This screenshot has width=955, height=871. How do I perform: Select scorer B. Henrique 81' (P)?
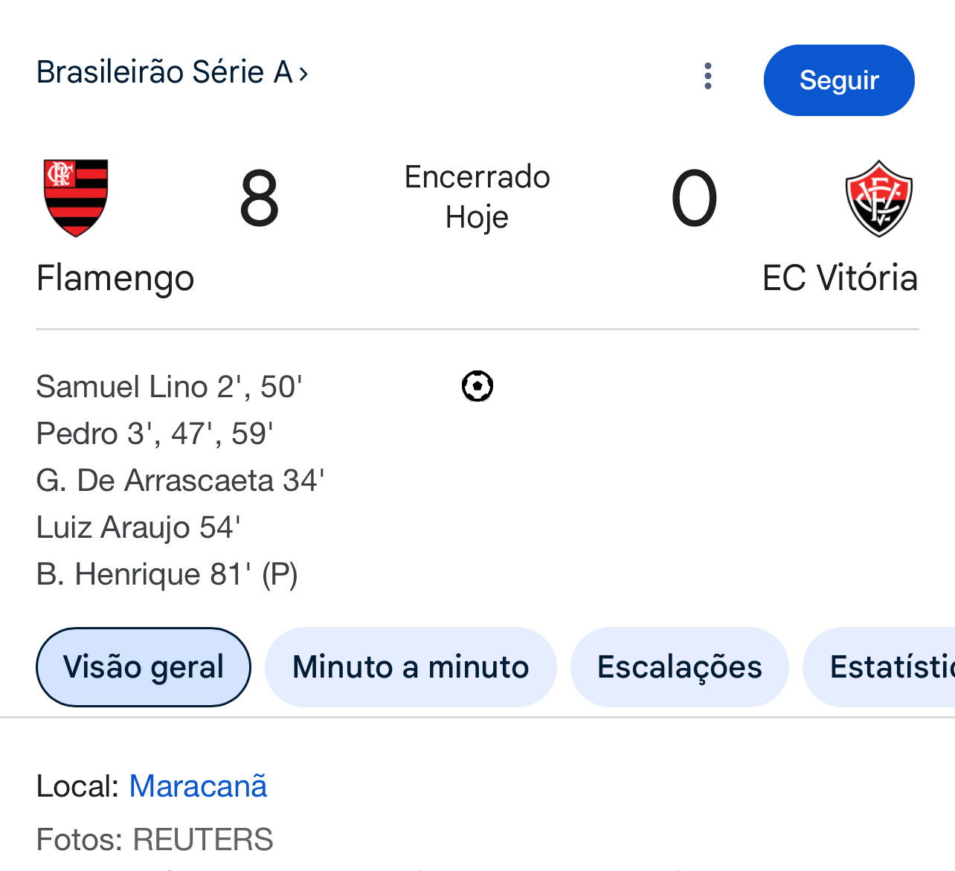[167, 574]
